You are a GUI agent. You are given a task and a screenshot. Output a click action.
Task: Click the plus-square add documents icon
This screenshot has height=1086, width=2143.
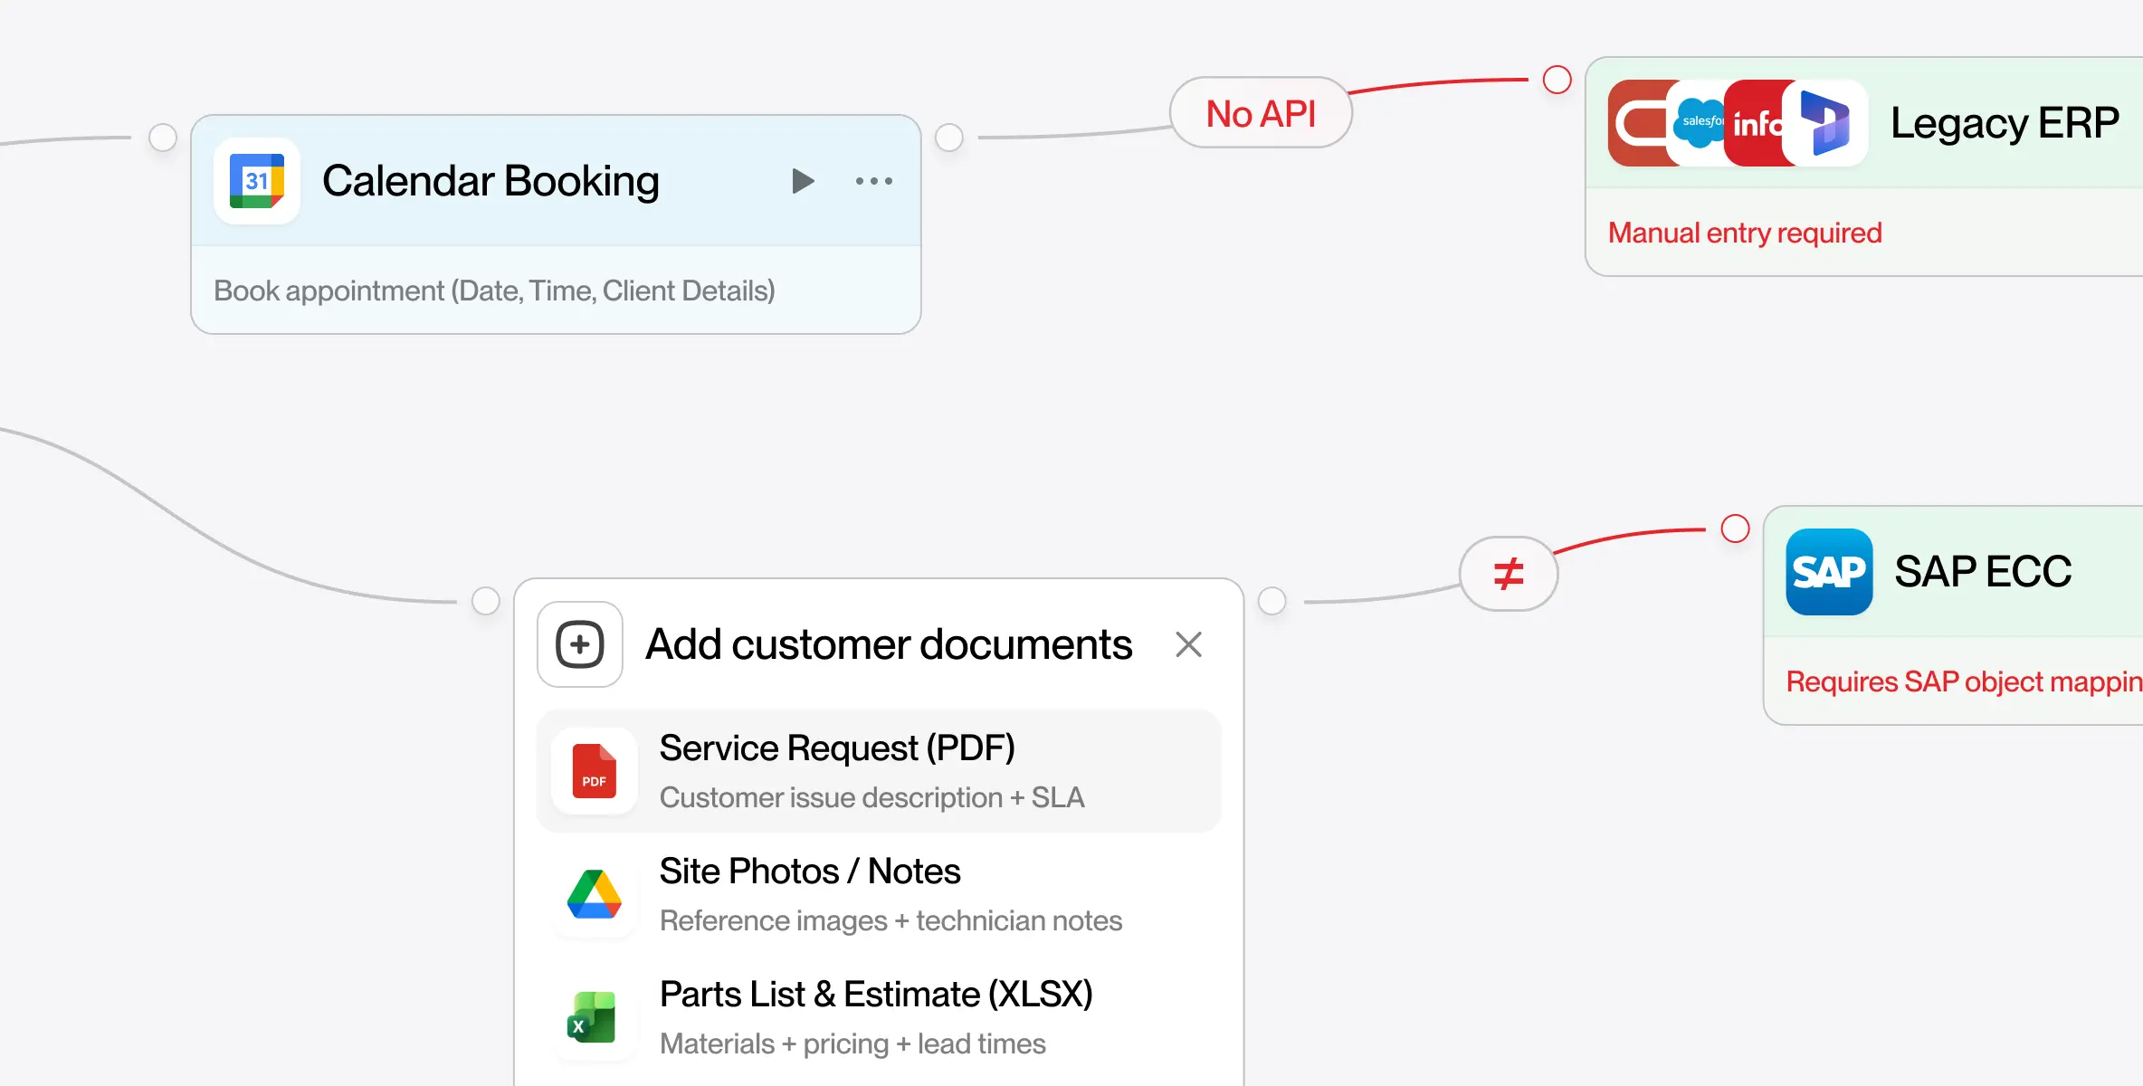click(x=580, y=644)
